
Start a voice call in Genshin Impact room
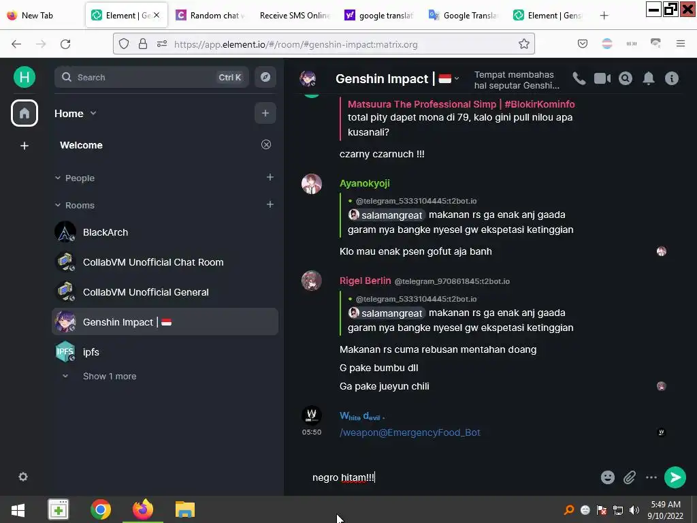pyautogui.click(x=579, y=79)
